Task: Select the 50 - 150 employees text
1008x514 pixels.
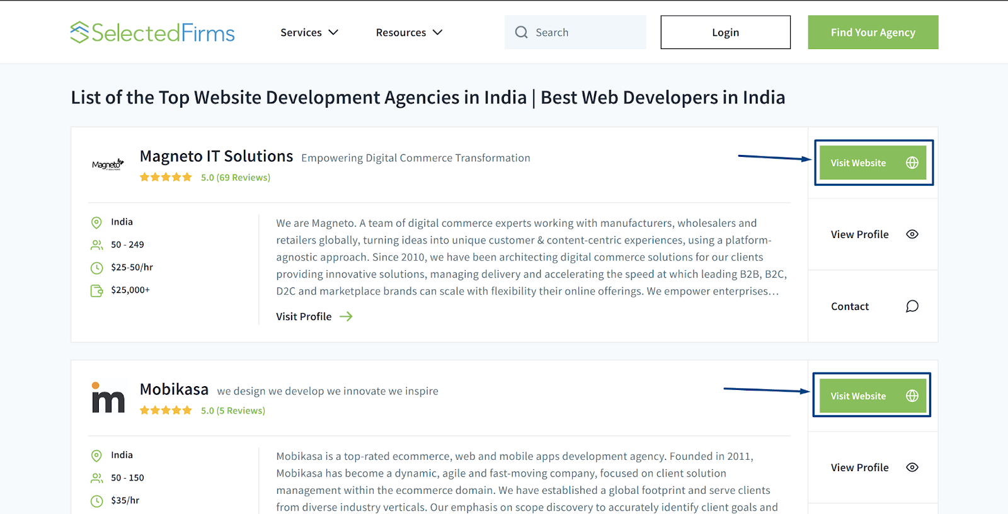Action: click(x=127, y=477)
